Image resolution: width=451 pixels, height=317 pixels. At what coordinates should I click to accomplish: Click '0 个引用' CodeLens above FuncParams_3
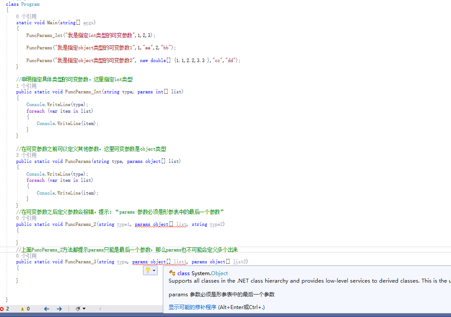tap(26, 256)
